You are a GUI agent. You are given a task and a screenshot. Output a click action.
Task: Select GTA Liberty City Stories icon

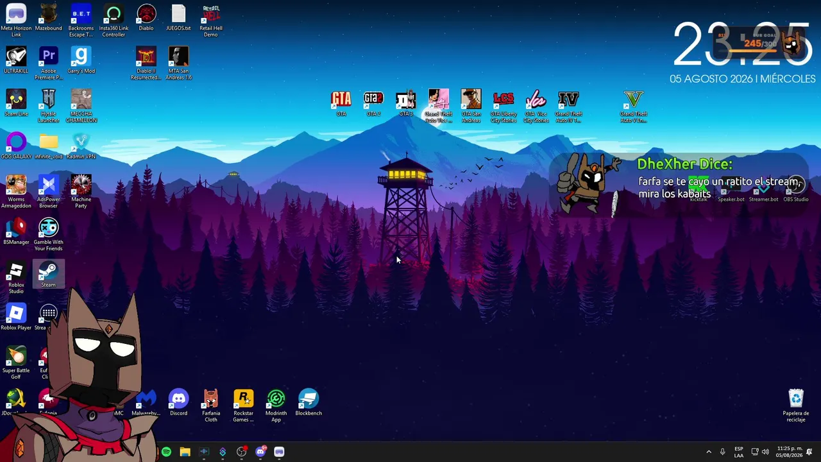click(x=504, y=107)
